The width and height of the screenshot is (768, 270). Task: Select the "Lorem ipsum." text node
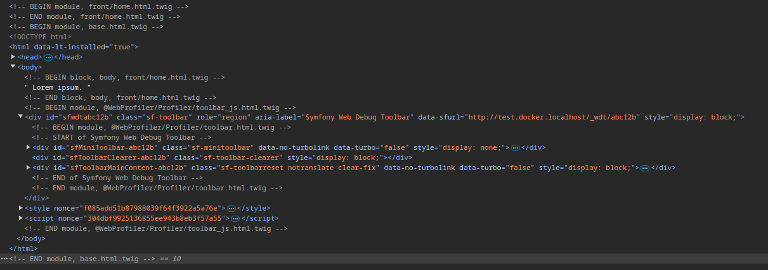pos(58,87)
